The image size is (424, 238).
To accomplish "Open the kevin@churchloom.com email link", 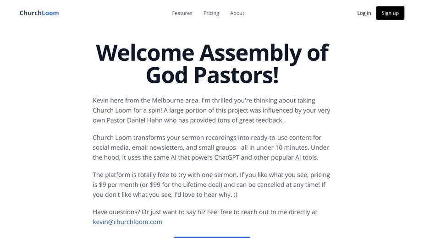I will tap(127, 222).
